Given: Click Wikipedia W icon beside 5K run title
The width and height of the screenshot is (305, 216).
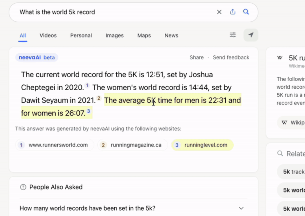Looking at the screenshot, I should coord(280,58).
